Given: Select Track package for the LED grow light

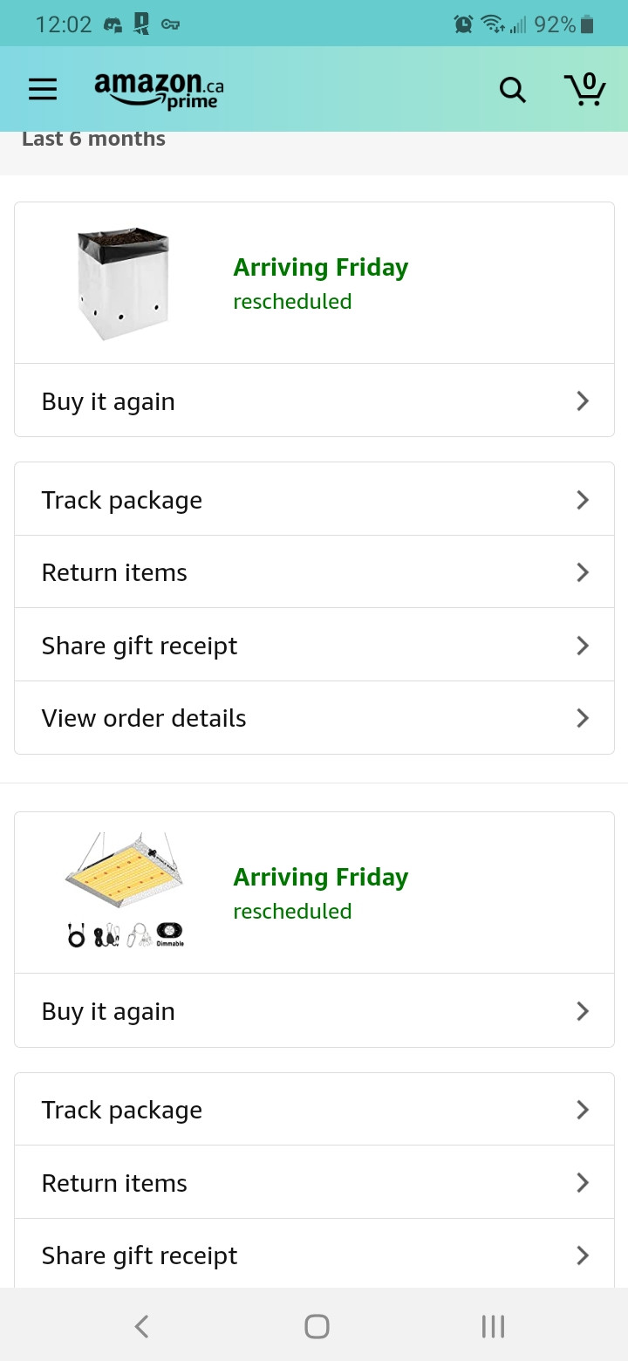Looking at the screenshot, I should pos(122,1110).
